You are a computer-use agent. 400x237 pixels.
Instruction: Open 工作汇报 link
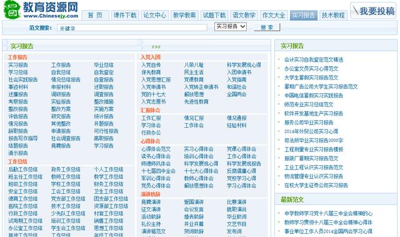(151, 118)
